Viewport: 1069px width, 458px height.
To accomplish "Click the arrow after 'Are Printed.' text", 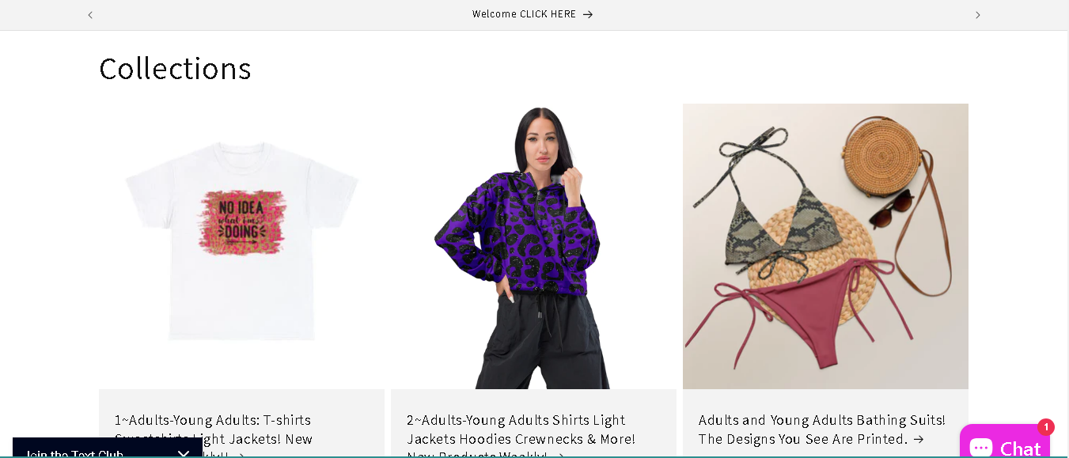I will point(918,439).
